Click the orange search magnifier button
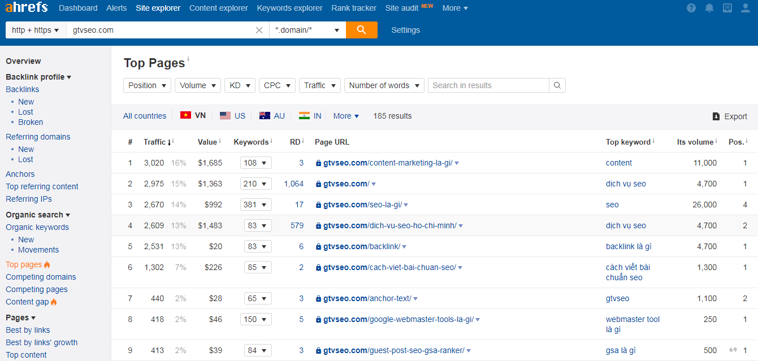The height and width of the screenshot is (361, 758). (x=361, y=30)
